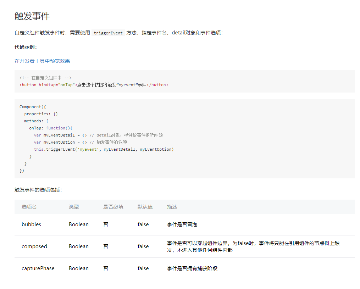Click the false default in capturePhase row
The width and height of the screenshot is (360, 289).
143,268
